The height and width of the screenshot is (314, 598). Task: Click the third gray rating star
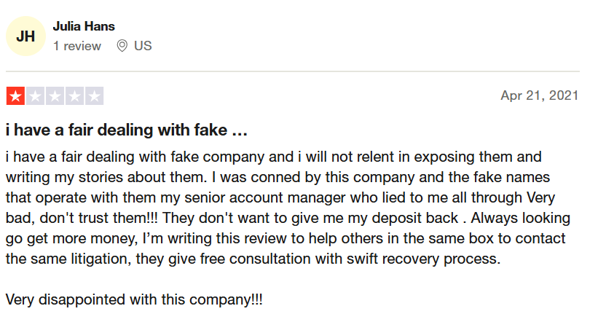click(55, 95)
